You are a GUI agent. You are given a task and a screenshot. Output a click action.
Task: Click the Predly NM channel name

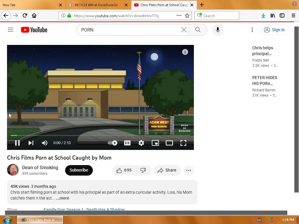[x=260, y=60]
